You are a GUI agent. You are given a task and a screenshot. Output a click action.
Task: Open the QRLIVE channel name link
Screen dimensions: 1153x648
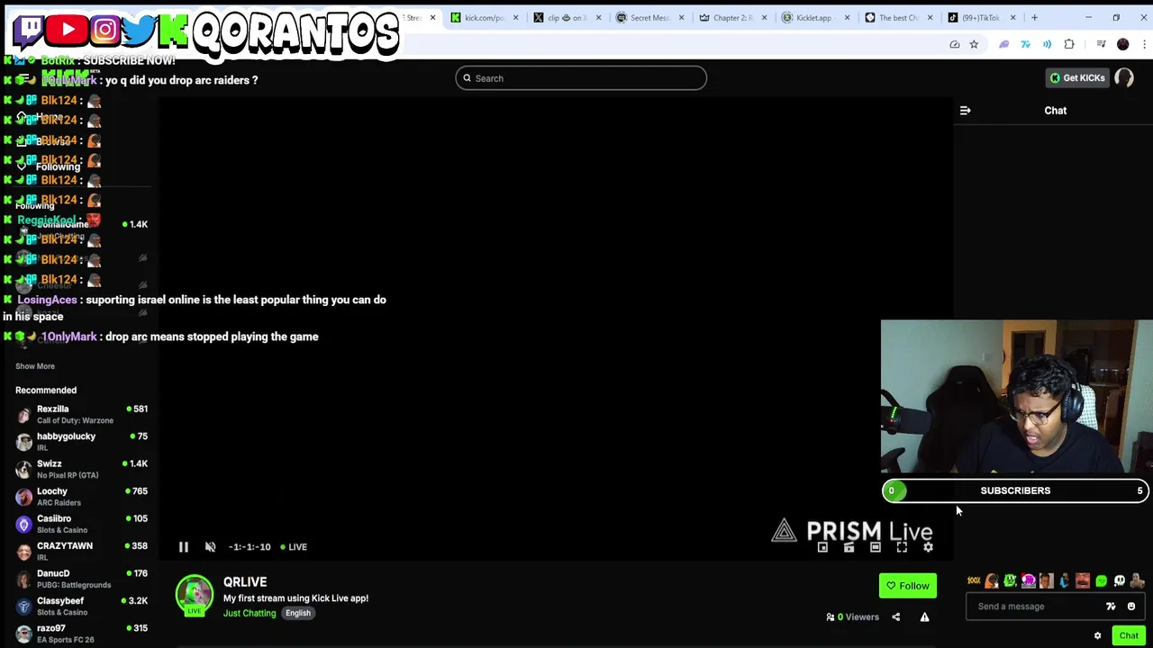(x=245, y=582)
